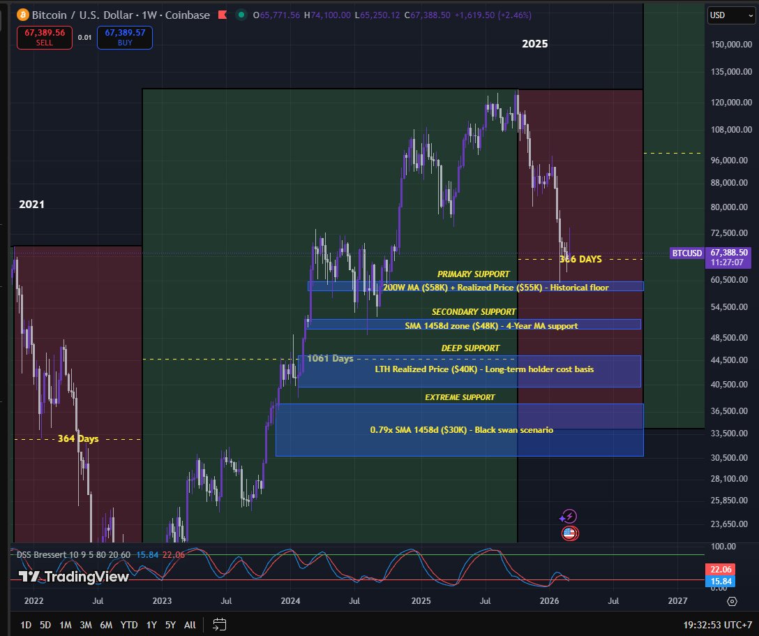Open the Go to date calendar icon

tap(219, 624)
